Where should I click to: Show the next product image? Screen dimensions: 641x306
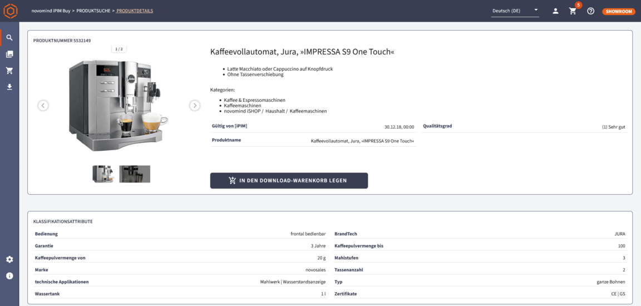tap(194, 105)
